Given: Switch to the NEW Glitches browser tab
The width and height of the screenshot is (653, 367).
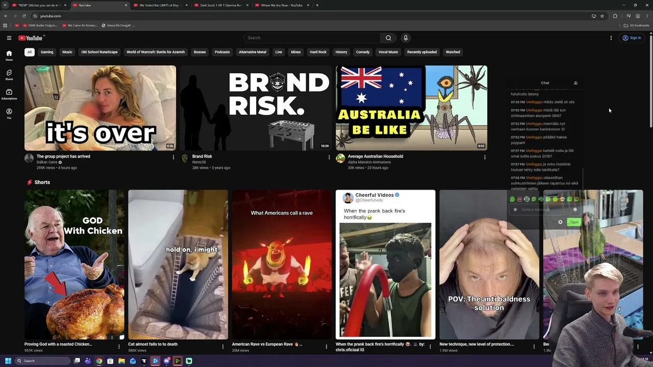Looking at the screenshot, I should 39,5.
